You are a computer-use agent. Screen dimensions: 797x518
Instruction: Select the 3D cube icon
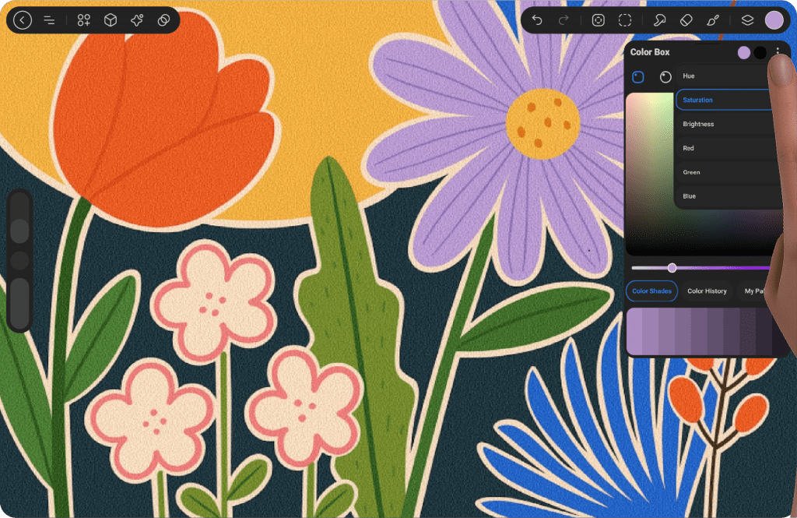[x=111, y=20]
